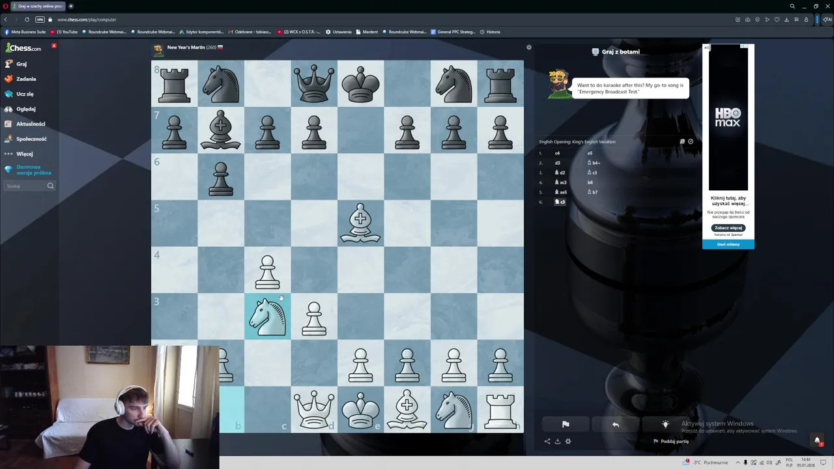Select the highlighted move c3 in row 6

coord(560,202)
